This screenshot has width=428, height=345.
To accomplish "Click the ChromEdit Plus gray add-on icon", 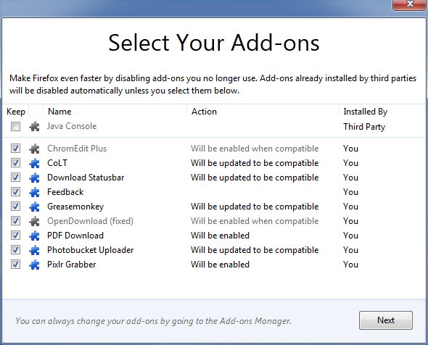I will [x=34, y=149].
